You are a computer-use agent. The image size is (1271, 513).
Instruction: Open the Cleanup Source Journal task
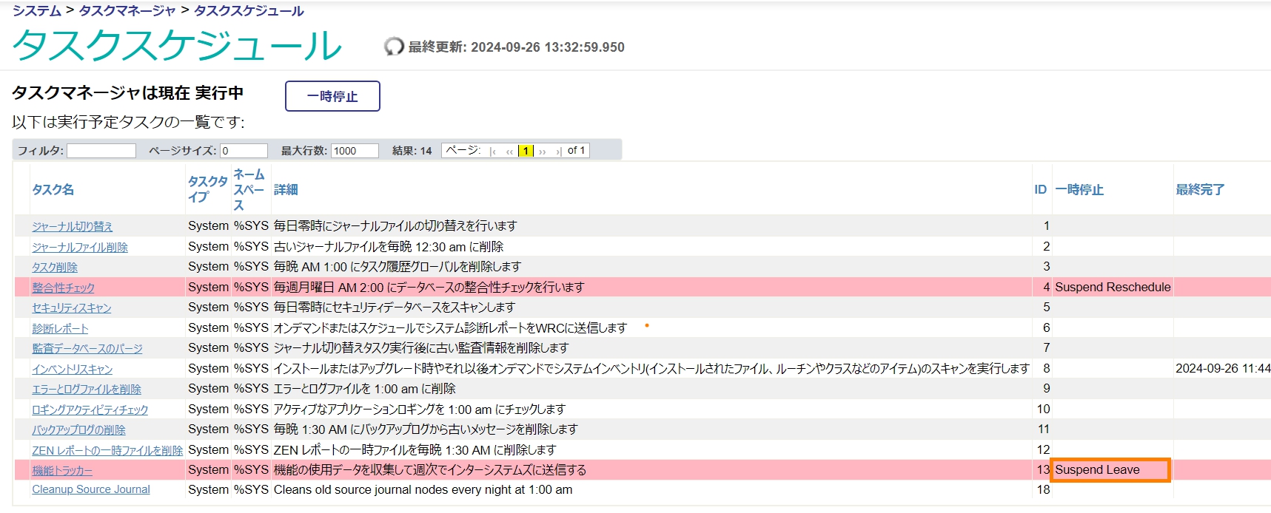pyautogui.click(x=91, y=489)
